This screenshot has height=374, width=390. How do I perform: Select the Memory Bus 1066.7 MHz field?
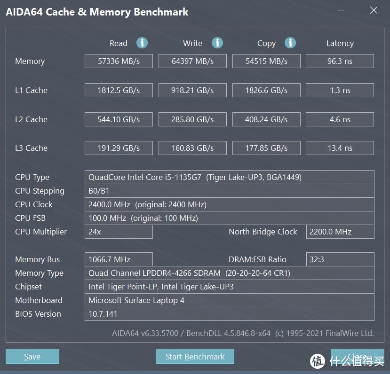(x=119, y=259)
